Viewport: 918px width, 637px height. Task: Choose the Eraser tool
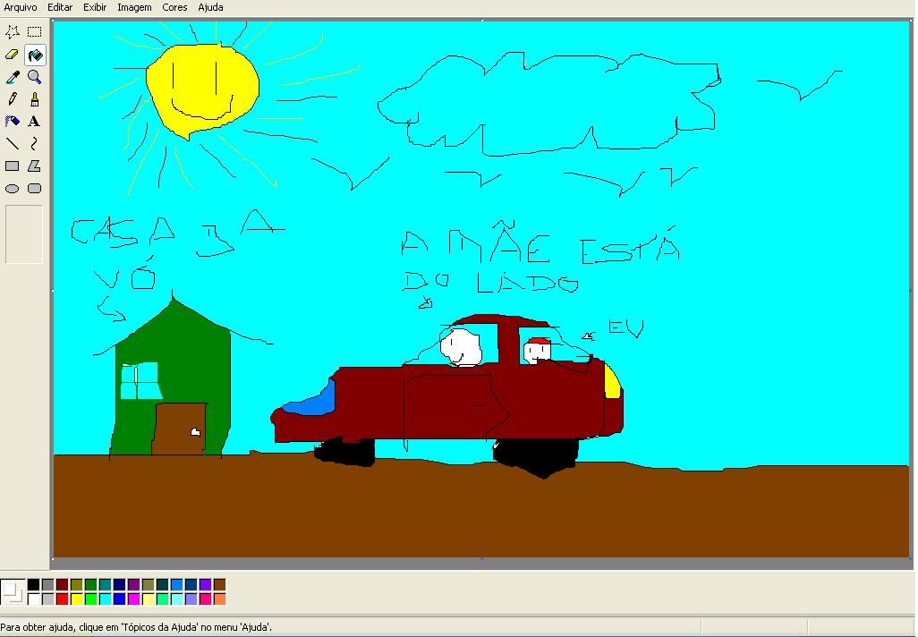12,54
